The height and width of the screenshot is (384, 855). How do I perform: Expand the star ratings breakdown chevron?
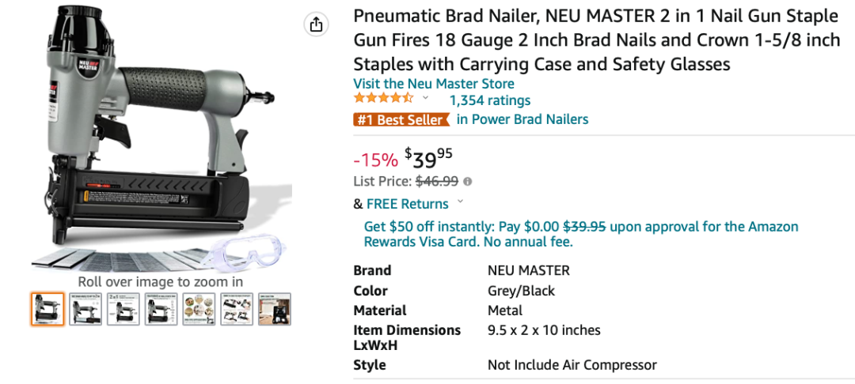pyautogui.click(x=425, y=98)
